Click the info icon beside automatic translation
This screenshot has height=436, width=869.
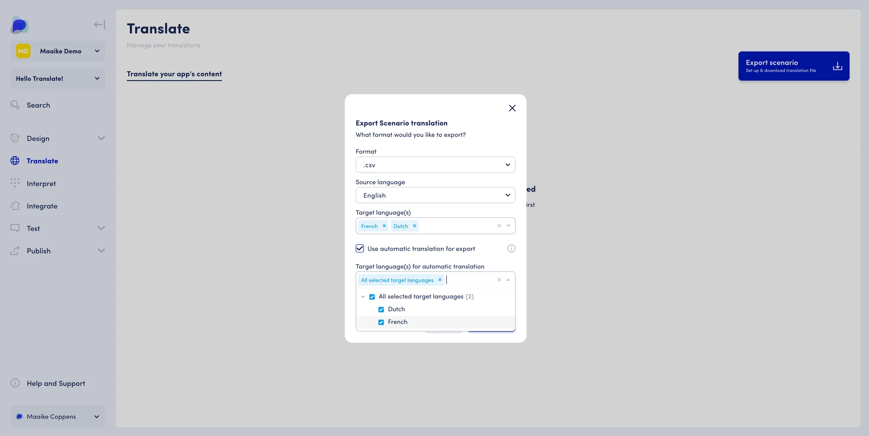(x=511, y=249)
